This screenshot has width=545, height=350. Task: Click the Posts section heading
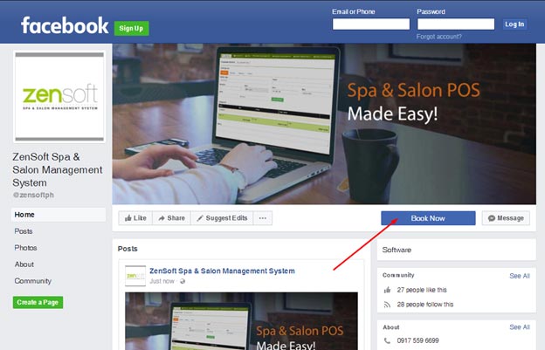pos(128,249)
